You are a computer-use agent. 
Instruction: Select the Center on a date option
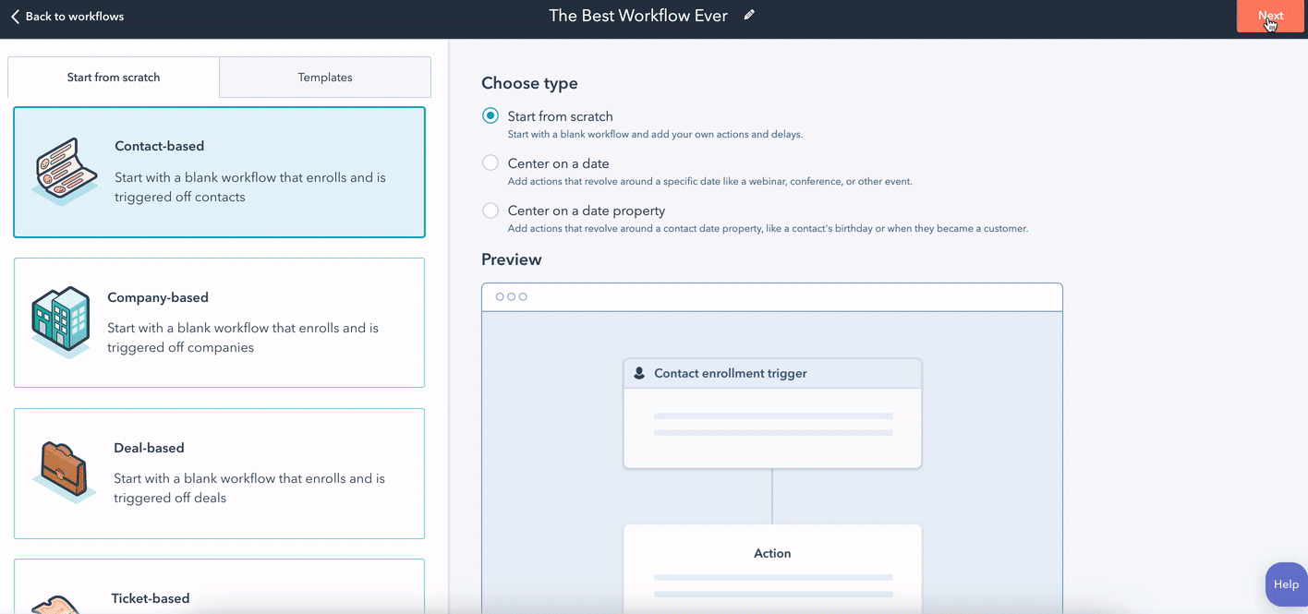[490, 163]
